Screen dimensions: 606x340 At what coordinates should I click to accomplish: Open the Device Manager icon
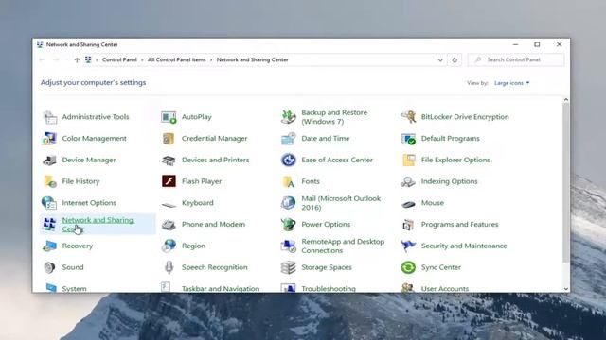50,160
